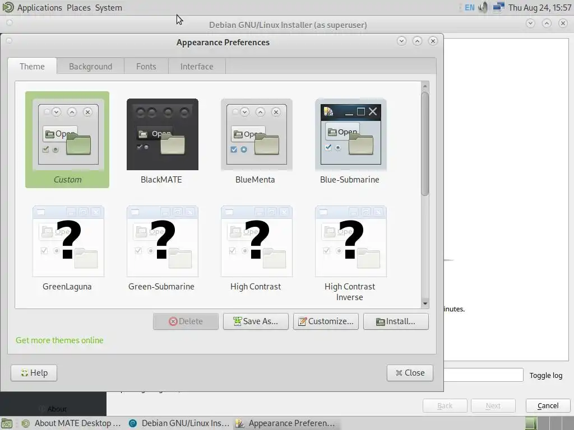Click the Install... theme button

(x=396, y=321)
